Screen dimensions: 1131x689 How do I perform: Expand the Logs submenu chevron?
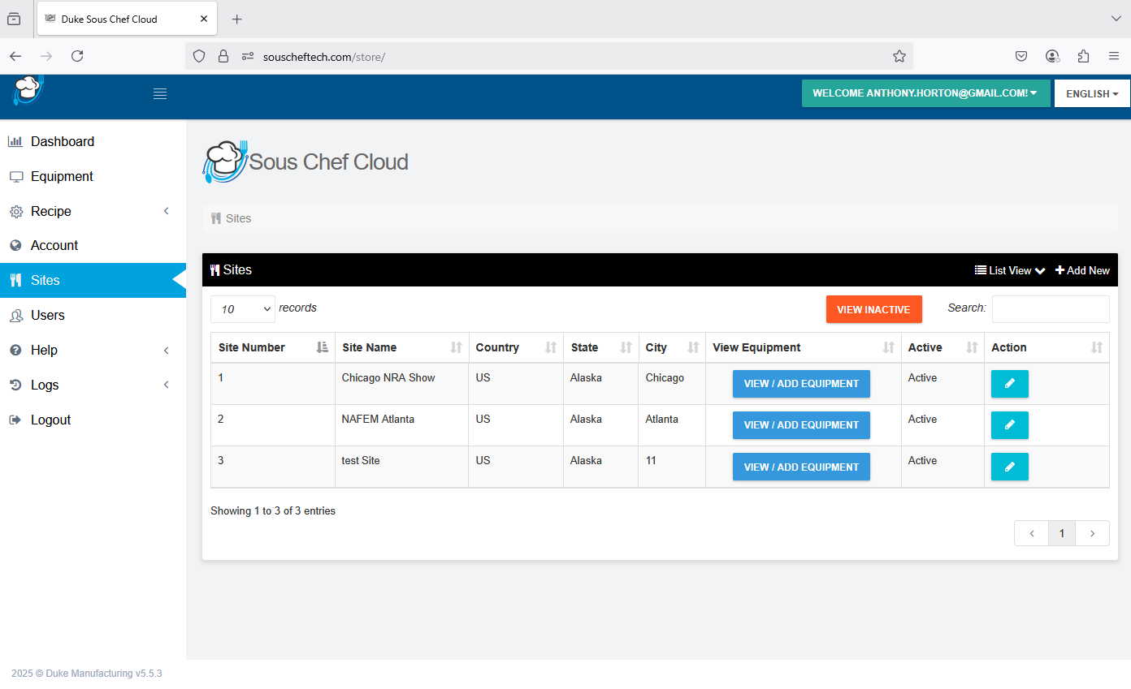(x=167, y=385)
